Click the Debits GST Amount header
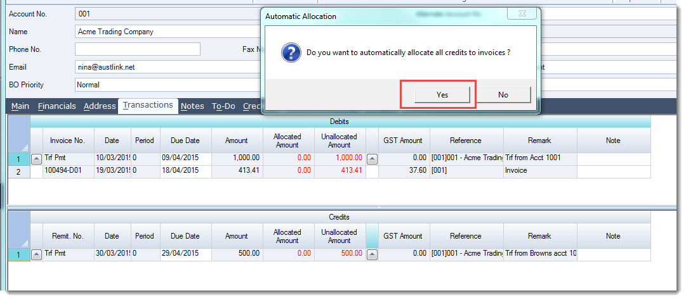 [404, 141]
